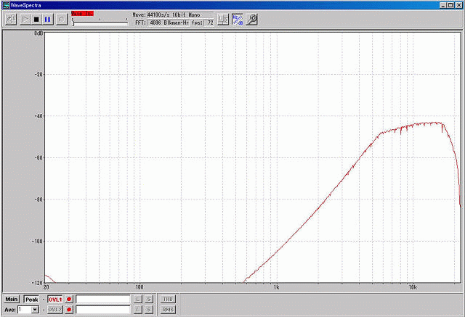Toggle the Peak hold button
The height and width of the screenshot is (317, 465).
tap(31, 299)
